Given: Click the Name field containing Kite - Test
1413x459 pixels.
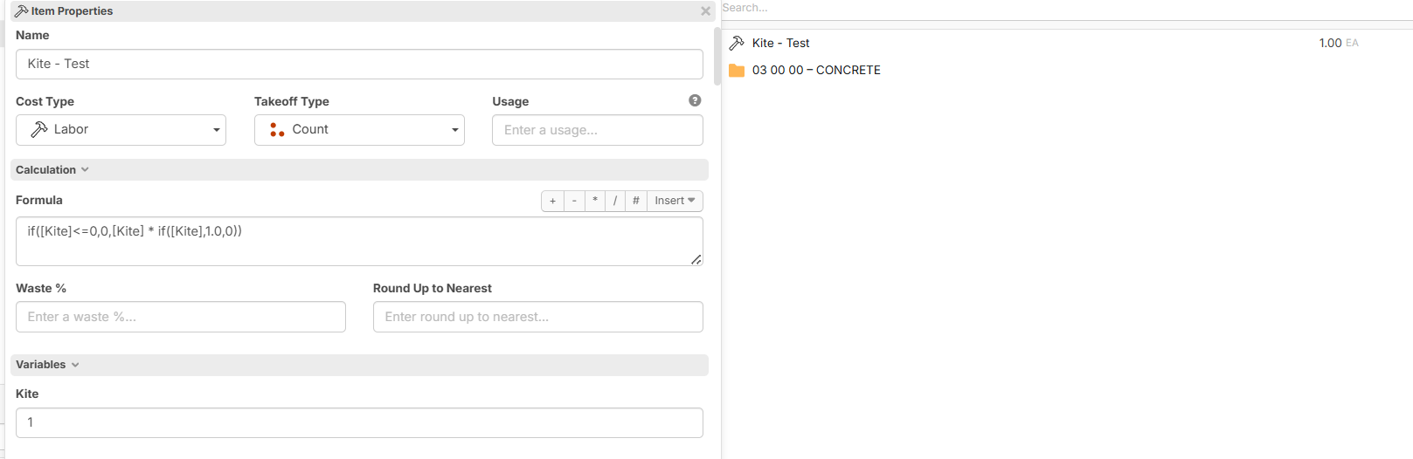Looking at the screenshot, I should pos(359,65).
